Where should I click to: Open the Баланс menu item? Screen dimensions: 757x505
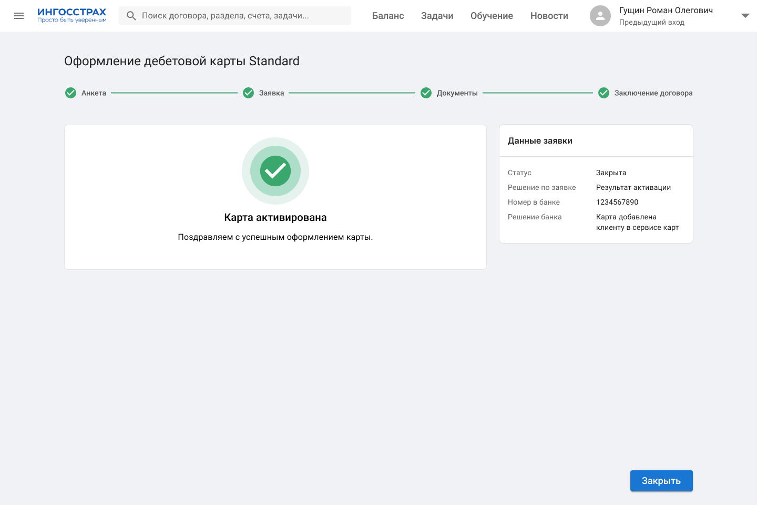[388, 16]
